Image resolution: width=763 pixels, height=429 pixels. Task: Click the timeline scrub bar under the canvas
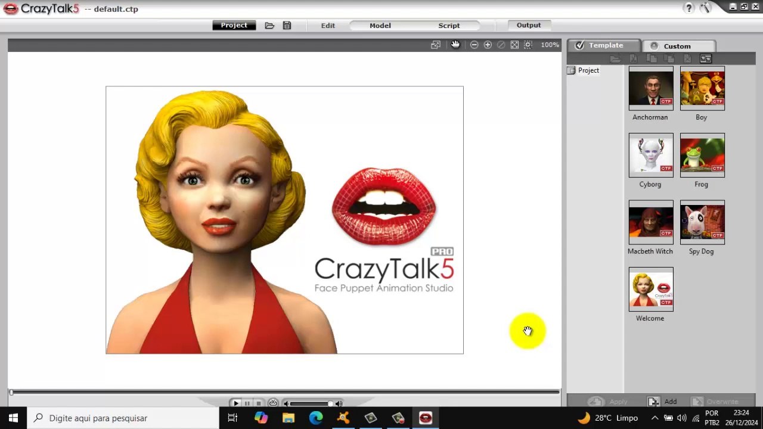click(284, 391)
